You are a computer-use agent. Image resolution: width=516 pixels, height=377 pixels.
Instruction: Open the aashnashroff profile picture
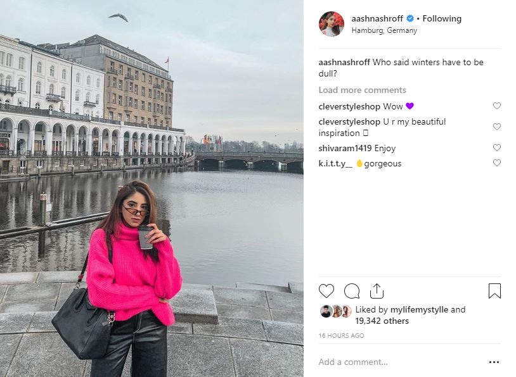[332, 24]
